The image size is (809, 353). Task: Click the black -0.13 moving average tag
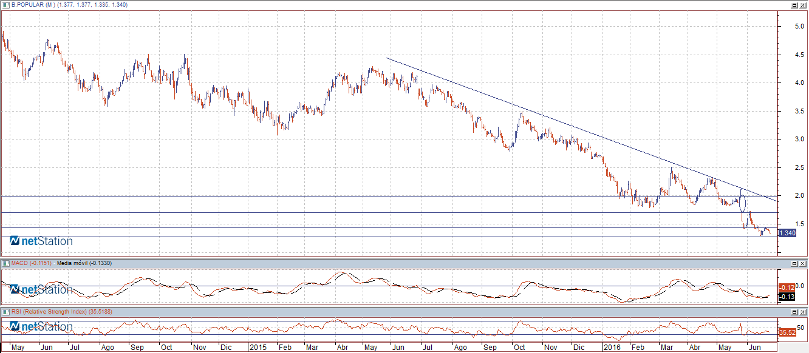787,296
